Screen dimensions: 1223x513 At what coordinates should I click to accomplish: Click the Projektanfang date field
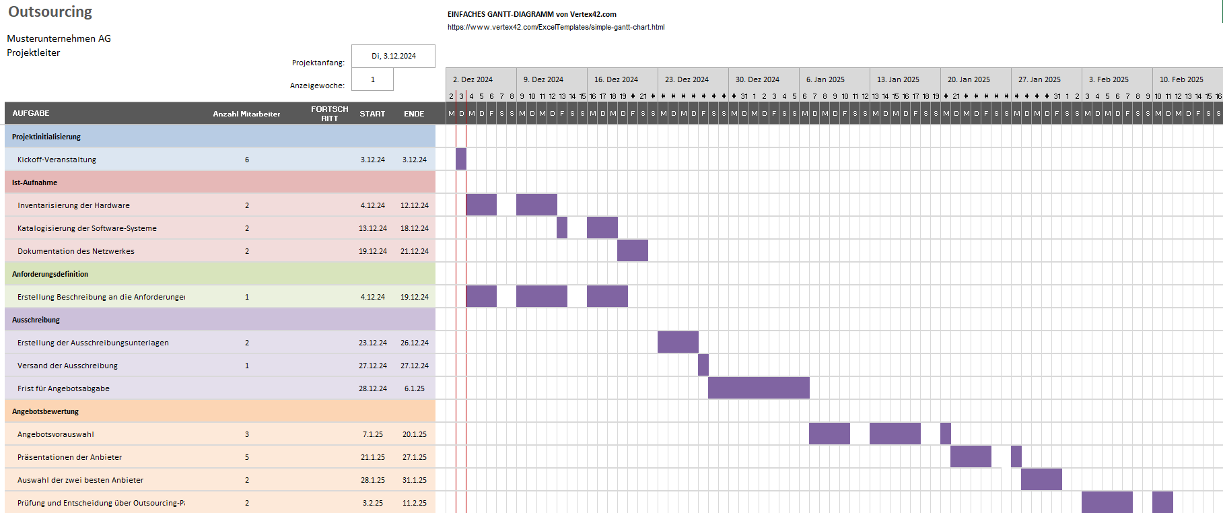tap(393, 56)
